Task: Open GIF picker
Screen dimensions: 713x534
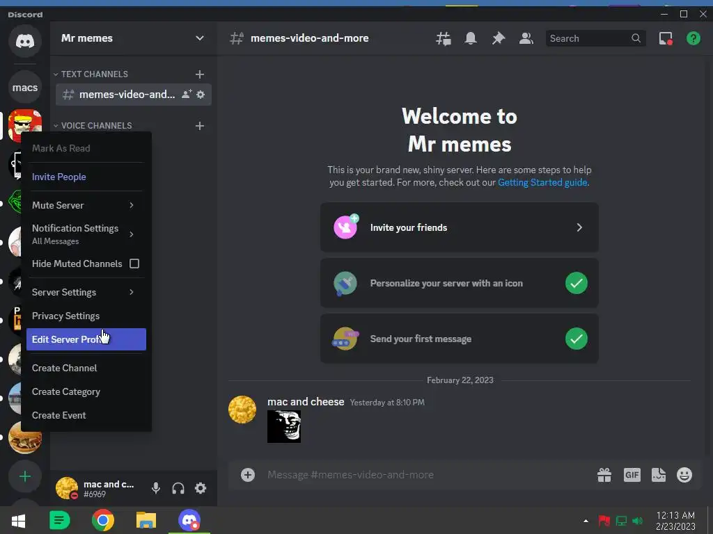Action: point(632,475)
